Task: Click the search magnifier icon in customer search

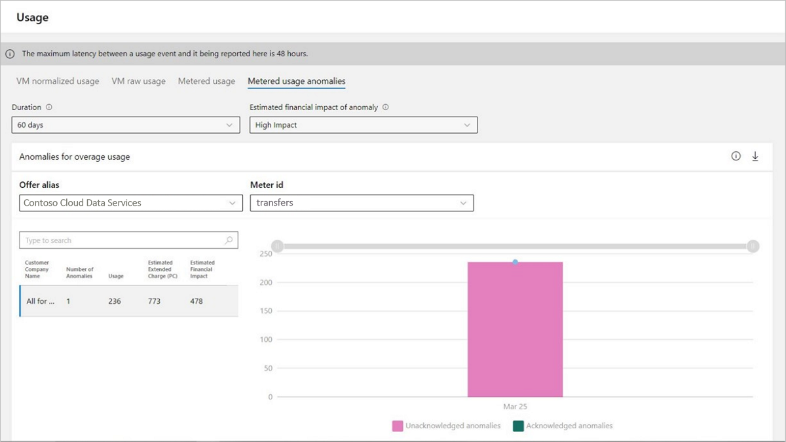Action: click(x=229, y=240)
